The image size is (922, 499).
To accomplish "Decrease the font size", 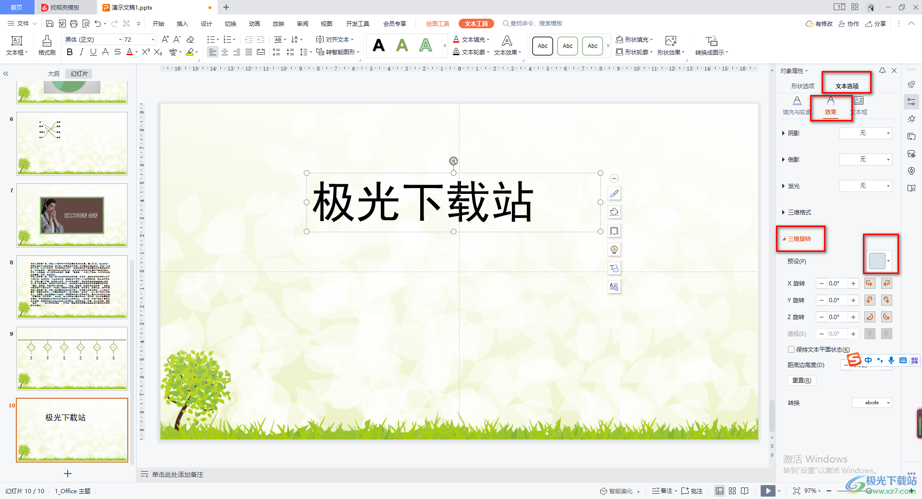I will [177, 39].
